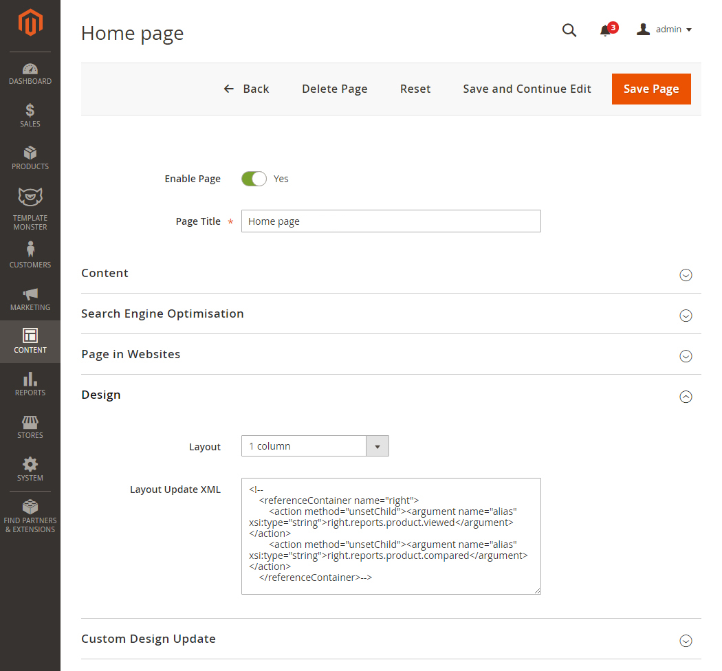Open the Reports sidebar menu
Viewport: 722px width, 671px height.
(30, 384)
